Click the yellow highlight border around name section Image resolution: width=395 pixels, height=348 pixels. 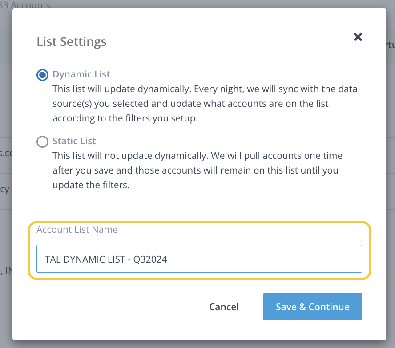click(199, 222)
